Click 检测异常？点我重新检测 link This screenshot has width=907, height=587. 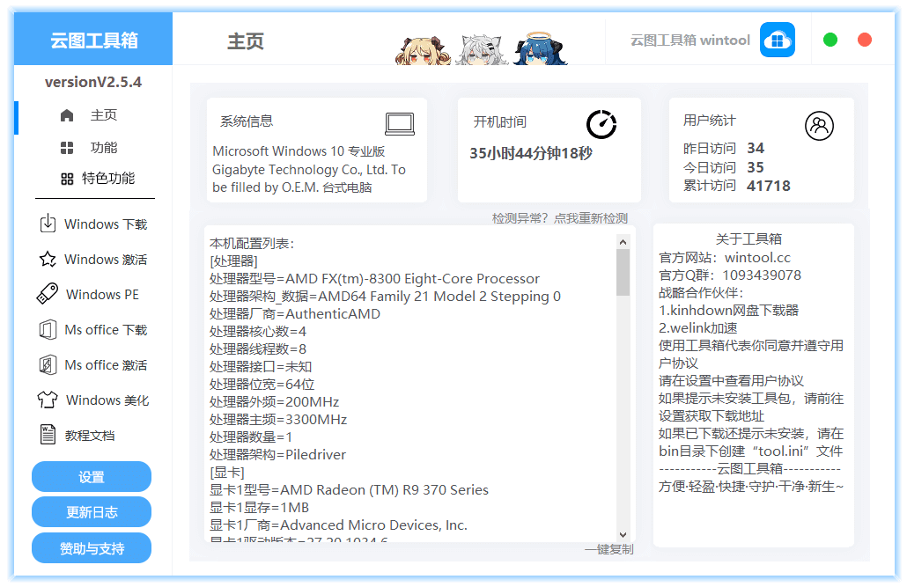click(559, 218)
